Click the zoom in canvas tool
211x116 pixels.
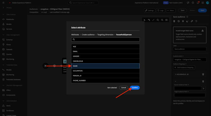162,20
